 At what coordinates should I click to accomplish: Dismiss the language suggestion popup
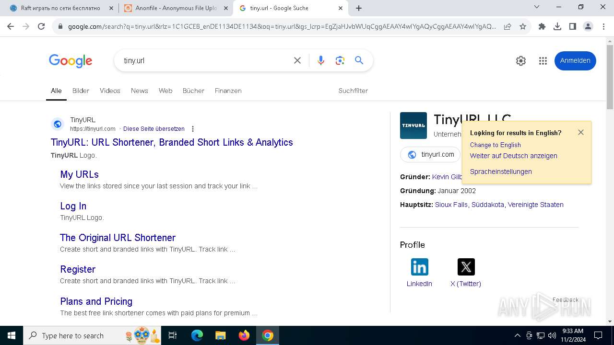coord(581,132)
